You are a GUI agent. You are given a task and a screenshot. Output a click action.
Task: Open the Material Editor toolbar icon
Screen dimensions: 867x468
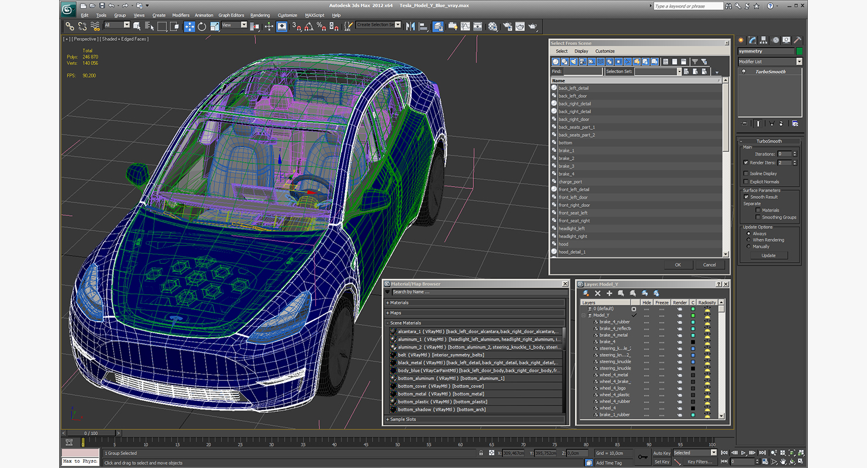[493, 26]
